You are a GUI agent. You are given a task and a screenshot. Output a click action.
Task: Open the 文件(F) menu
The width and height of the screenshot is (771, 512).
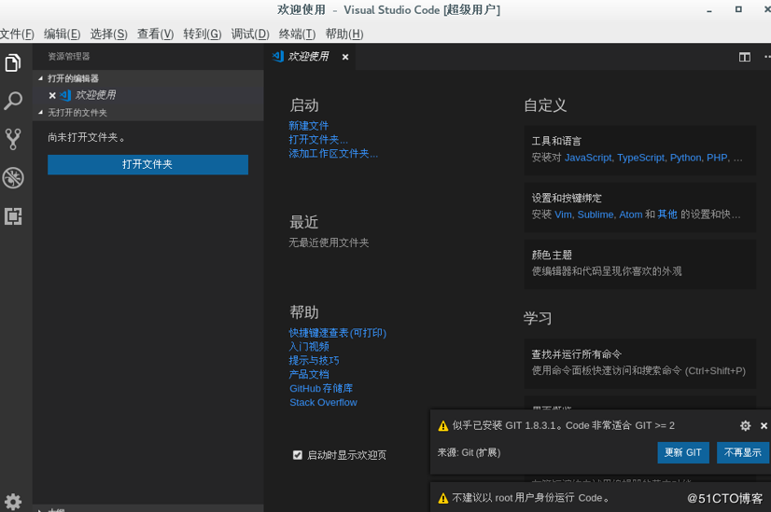(x=17, y=34)
